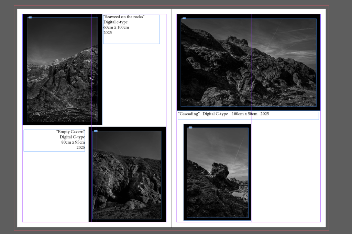Select the cavern photo beside Empty Cavern caption
This screenshot has width=352, height=234.
127,175
